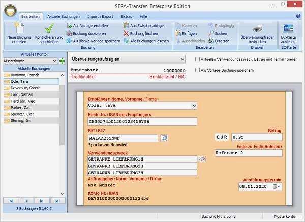Click Musterkonto in the status bar

[285, 216]
